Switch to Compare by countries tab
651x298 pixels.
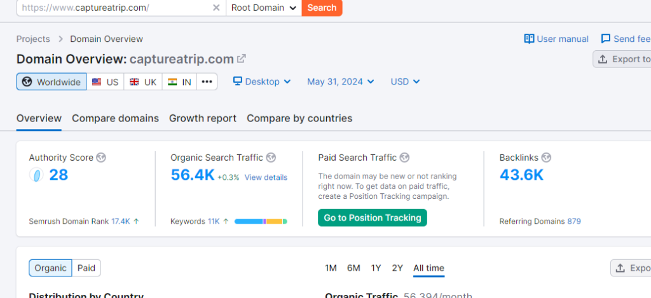tap(299, 118)
